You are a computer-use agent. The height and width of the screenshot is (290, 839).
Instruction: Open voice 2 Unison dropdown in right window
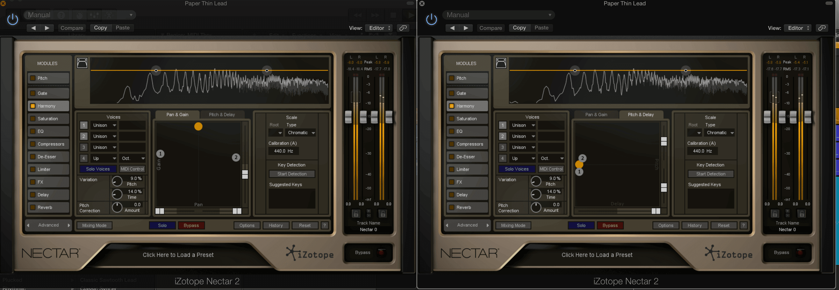(523, 136)
